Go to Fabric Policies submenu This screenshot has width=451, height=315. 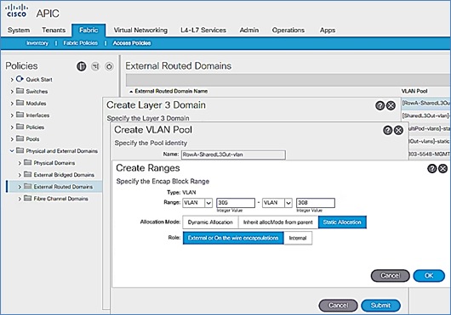click(81, 43)
